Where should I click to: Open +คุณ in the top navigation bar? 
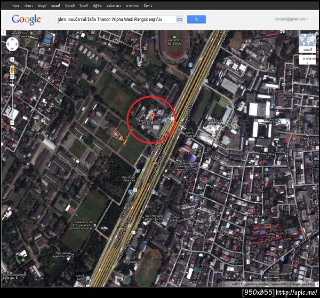[x=15, y=6]
